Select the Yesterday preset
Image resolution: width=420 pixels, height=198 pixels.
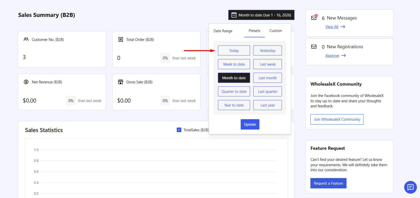[267, 51]
